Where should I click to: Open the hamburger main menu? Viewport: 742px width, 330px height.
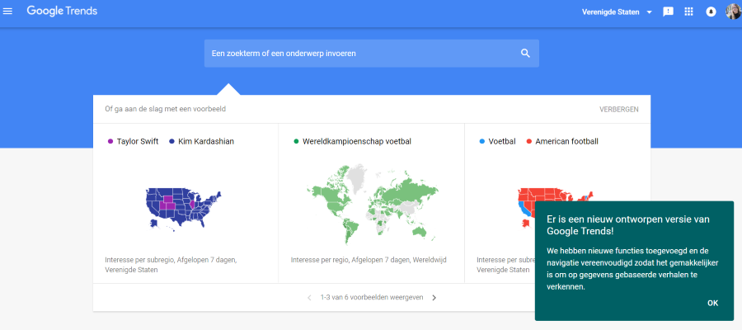[8, 12]
